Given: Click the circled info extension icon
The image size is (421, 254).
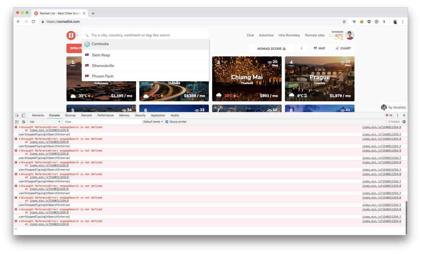Looking at the screenshot, I should click(x=376, y=21).
